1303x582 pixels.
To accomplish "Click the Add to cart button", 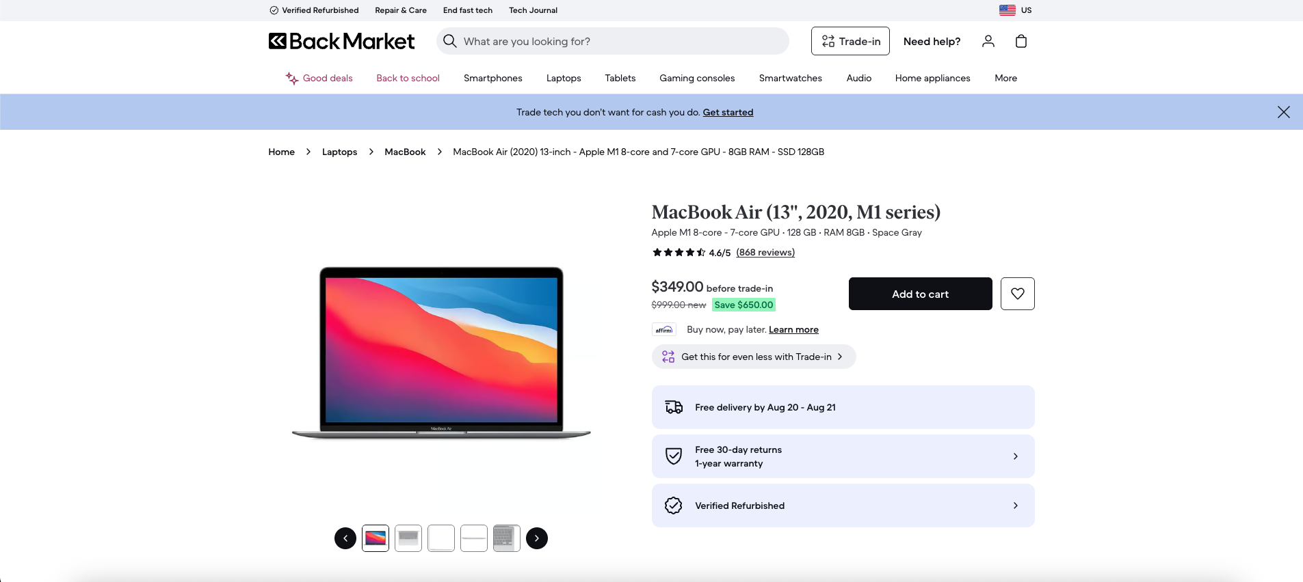I will (x=919, y=293).
